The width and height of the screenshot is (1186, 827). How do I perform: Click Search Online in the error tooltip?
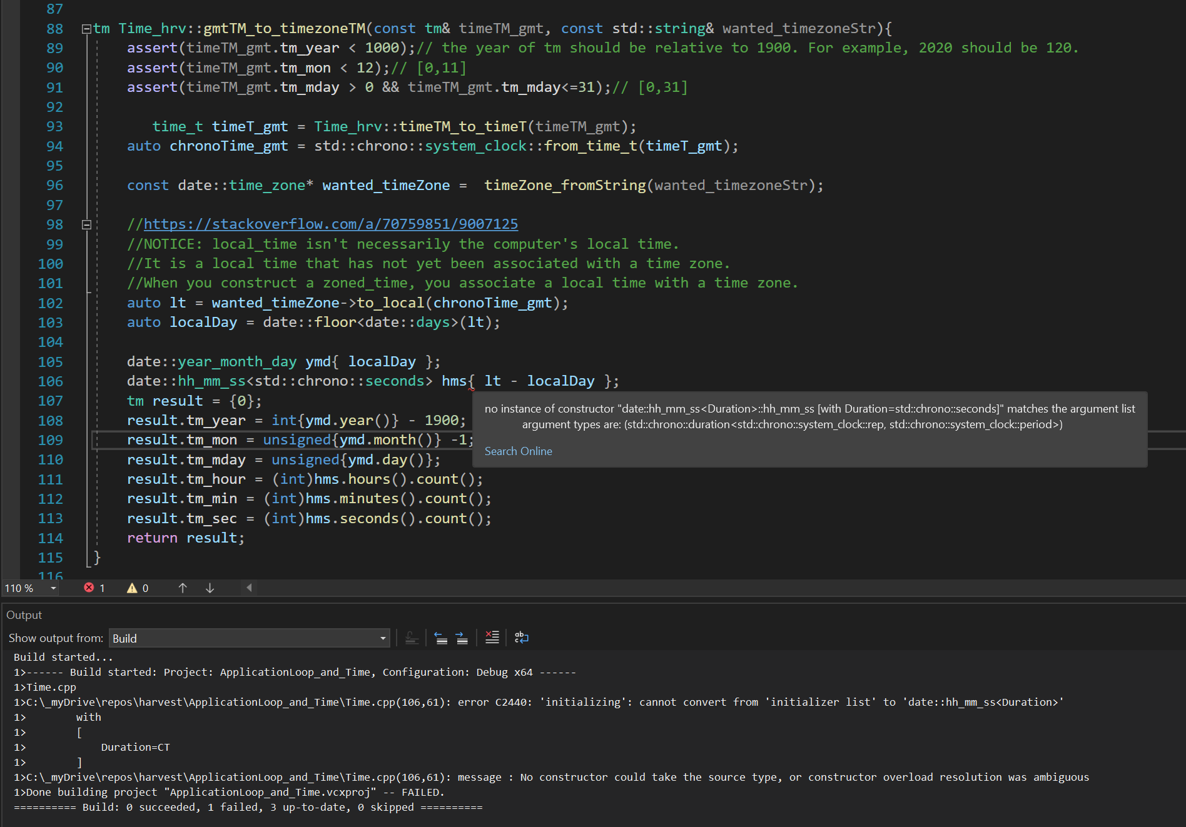click(x=518, y=451)
